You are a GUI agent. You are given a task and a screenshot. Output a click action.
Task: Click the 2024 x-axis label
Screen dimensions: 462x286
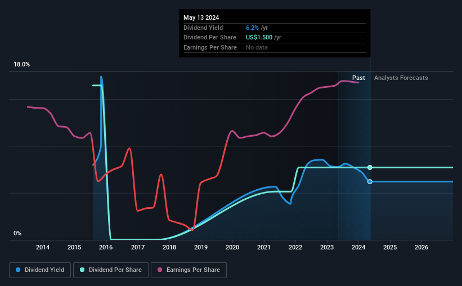tap(358, 247)
